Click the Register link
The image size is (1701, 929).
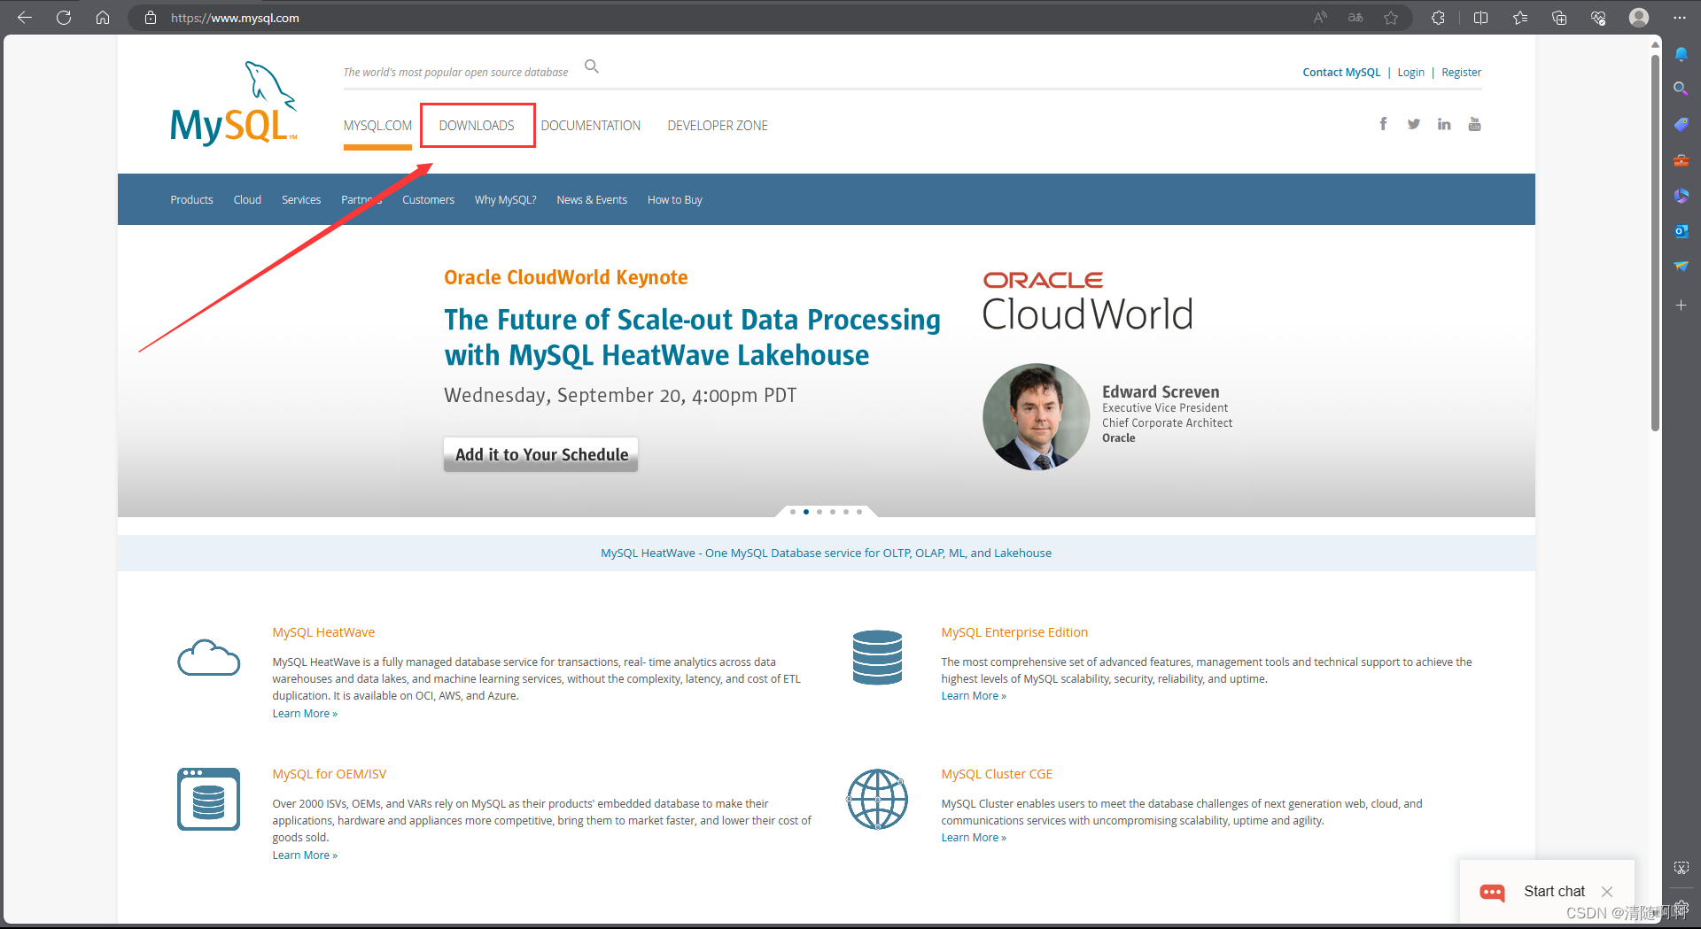pos(1461,73)
